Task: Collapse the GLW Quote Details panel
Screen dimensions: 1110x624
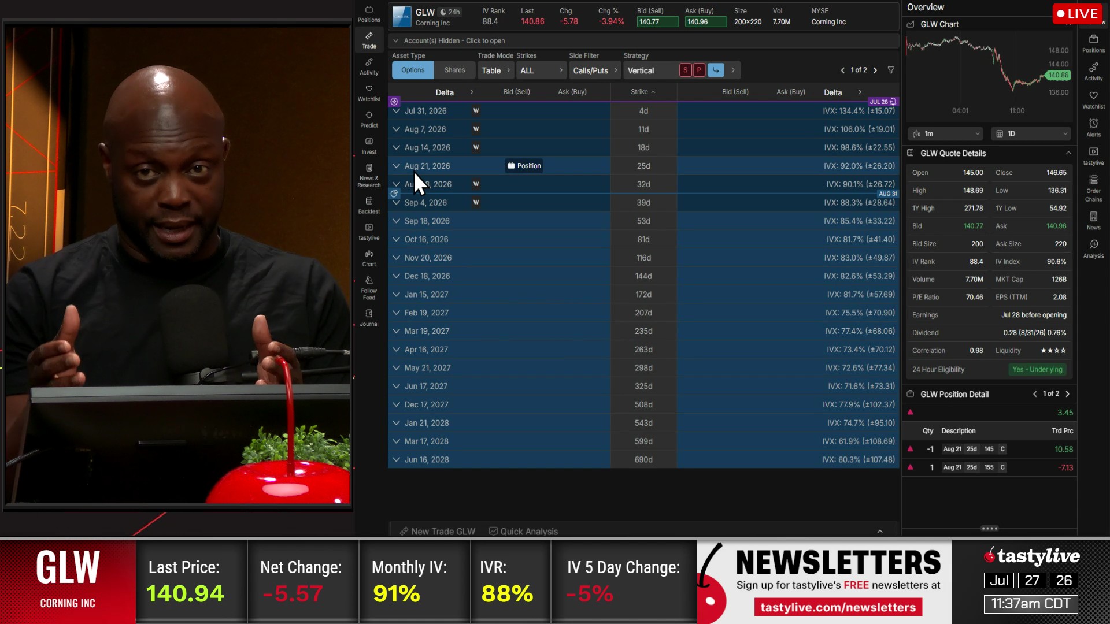Action: coord(1068,153)
